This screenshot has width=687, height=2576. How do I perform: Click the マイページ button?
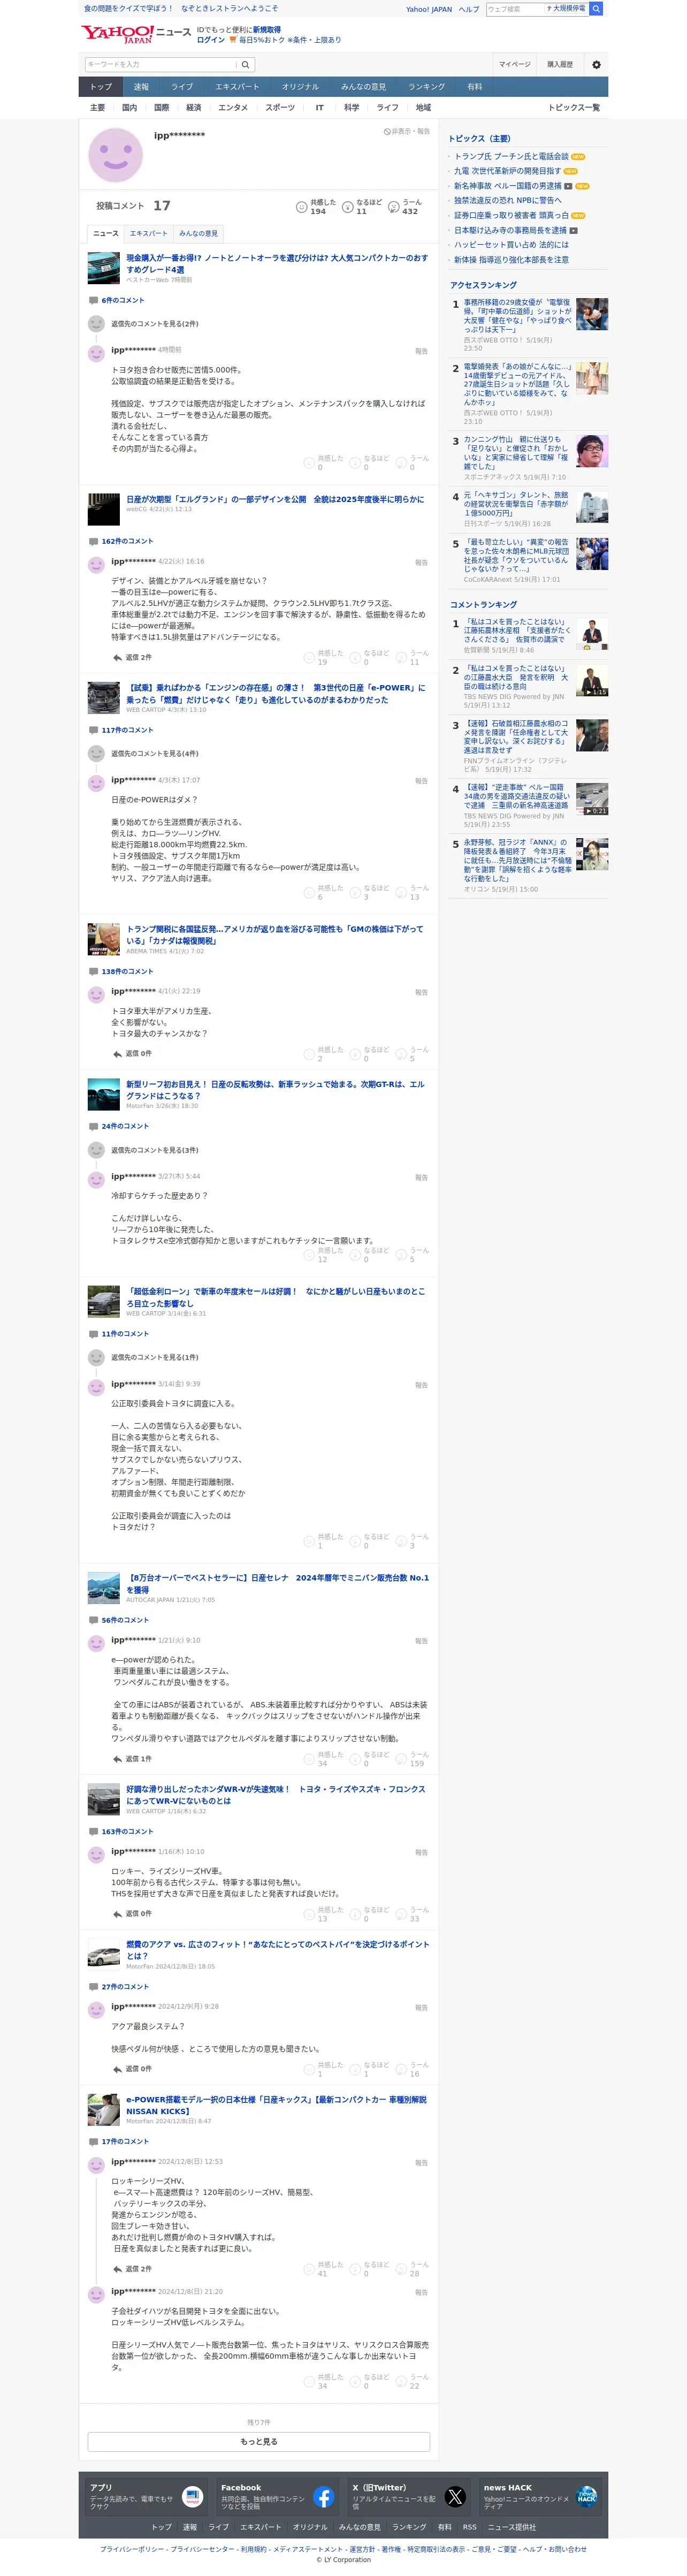click(x=515, y=64)
